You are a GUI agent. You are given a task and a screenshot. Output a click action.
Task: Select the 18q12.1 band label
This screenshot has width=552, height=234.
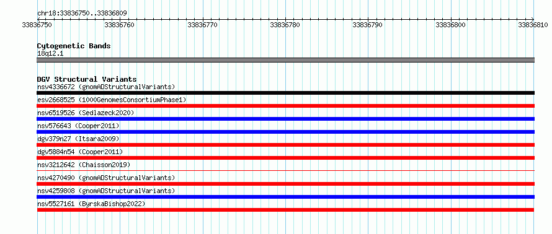50,54
